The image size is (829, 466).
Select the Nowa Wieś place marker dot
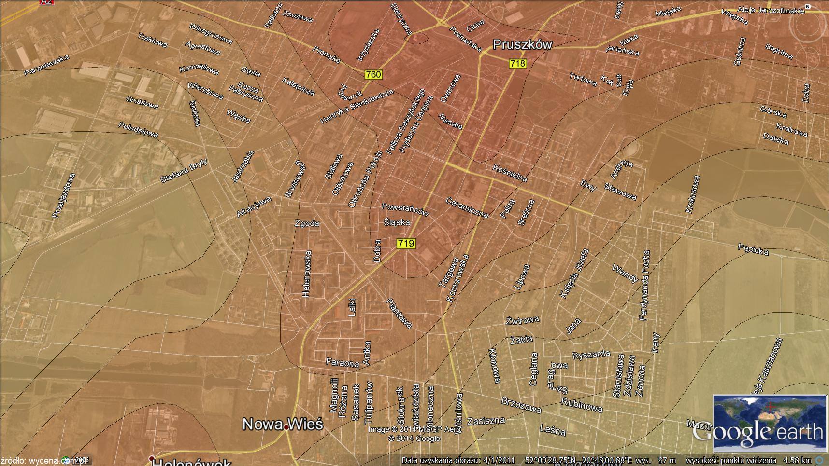point(286,427)
